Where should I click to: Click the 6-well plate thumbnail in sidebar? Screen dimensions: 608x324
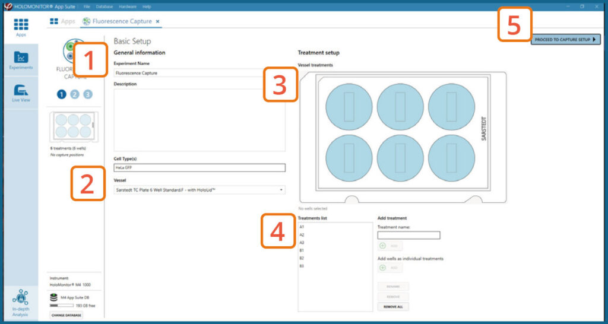click(73, 127)
